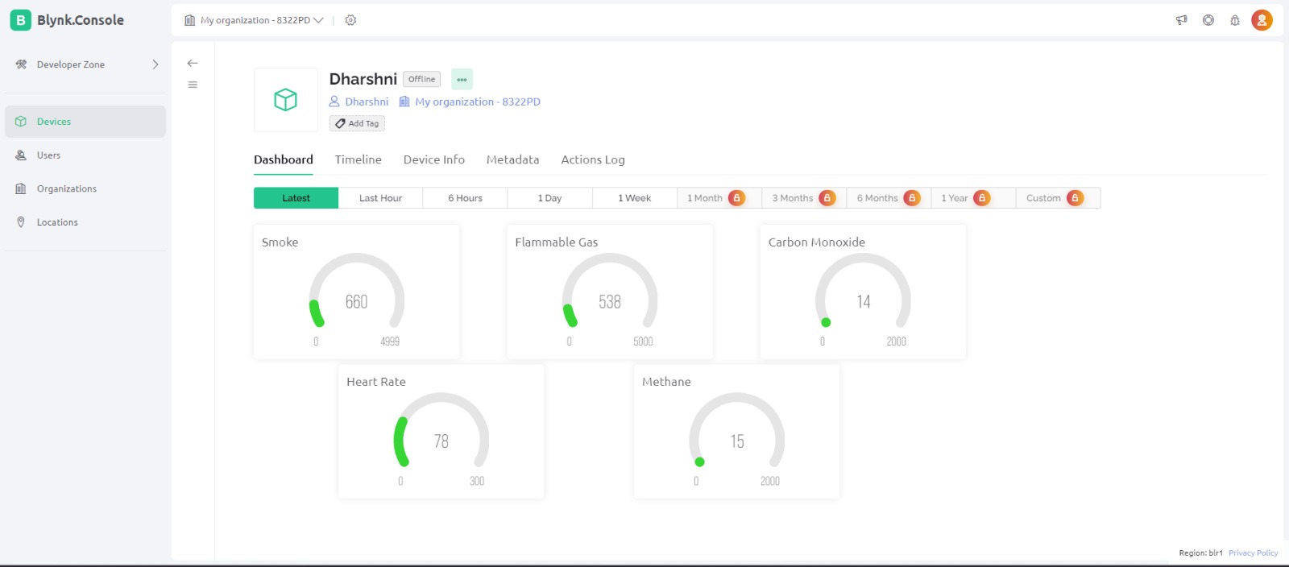Expand the My organization dropdown

254,20
